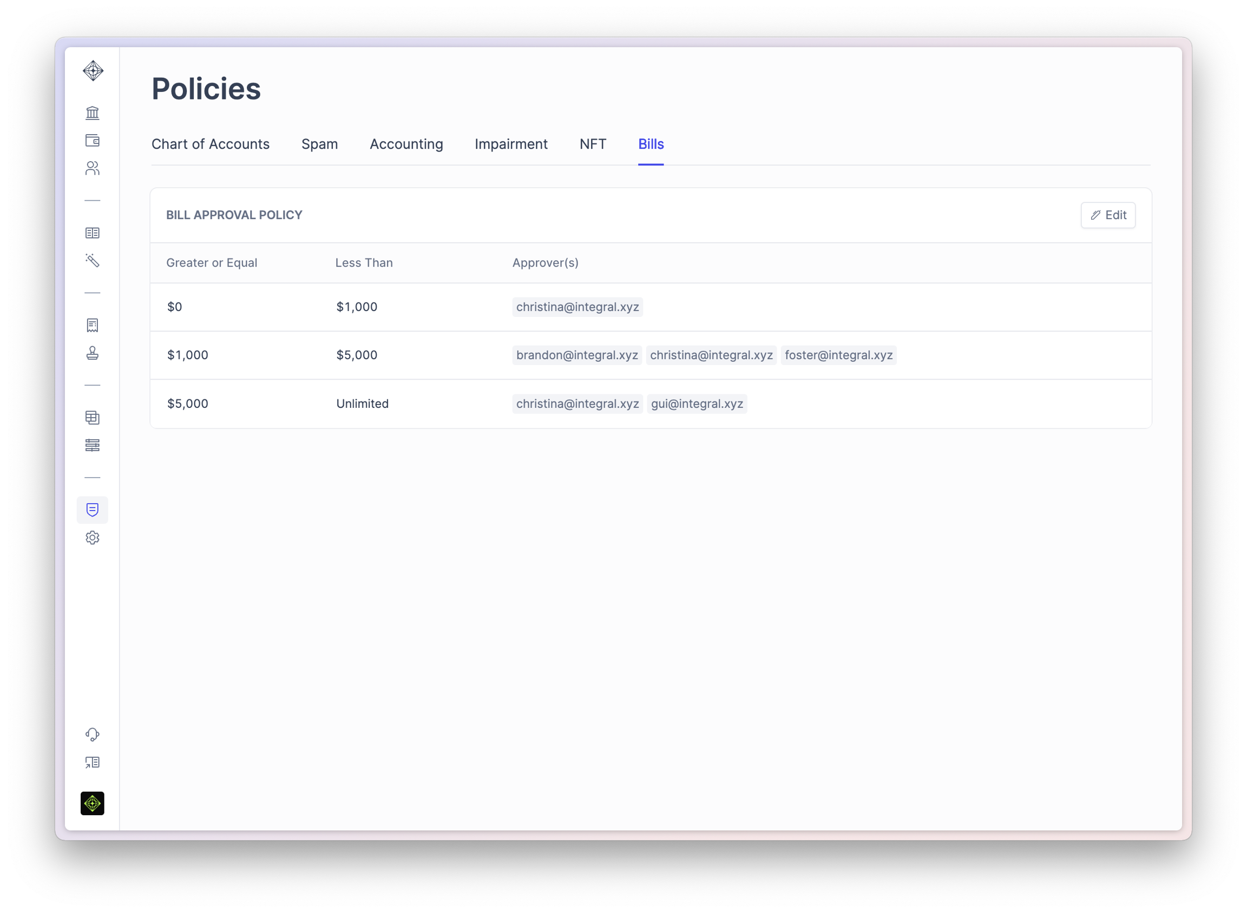
Task: Open the settings gear icon
Action: [93, 538]
